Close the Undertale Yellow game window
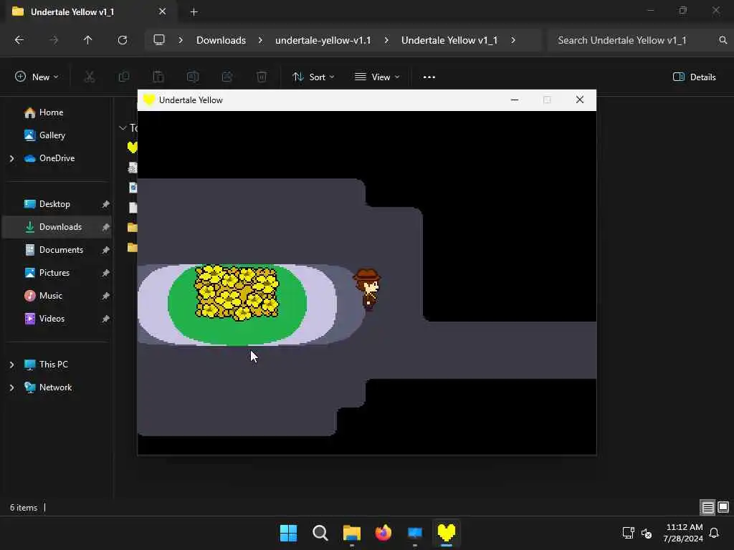The width and height of the screenshot is (734, 550). pos(579,100)
